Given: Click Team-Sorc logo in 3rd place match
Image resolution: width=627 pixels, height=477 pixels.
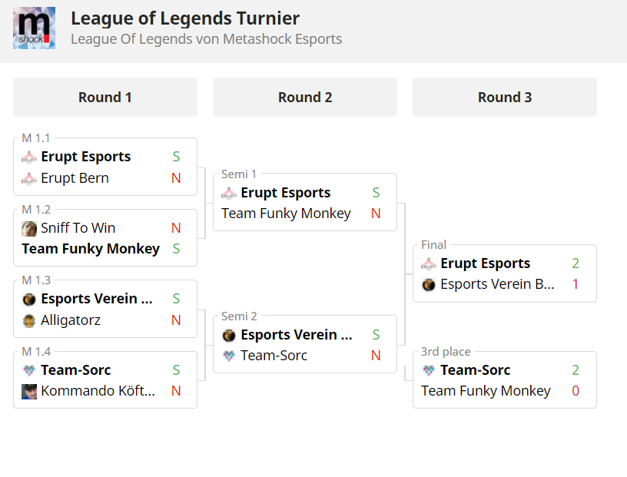Looking at the screenshot, I should [x=429, y=370].
